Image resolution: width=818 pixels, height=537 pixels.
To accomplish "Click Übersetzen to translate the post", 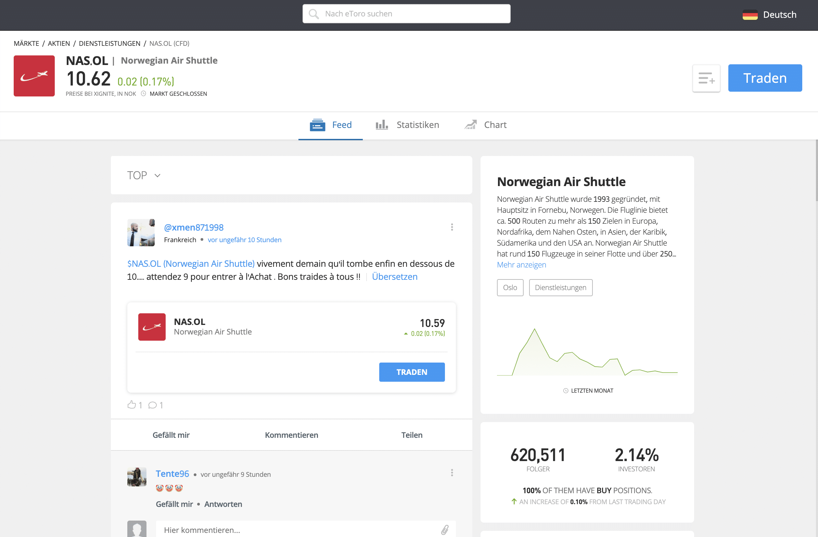I will pyautogui.click(x=395, y=277).
